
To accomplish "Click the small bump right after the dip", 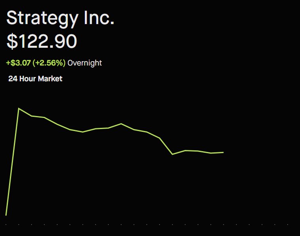I will (x=185, y=150).
